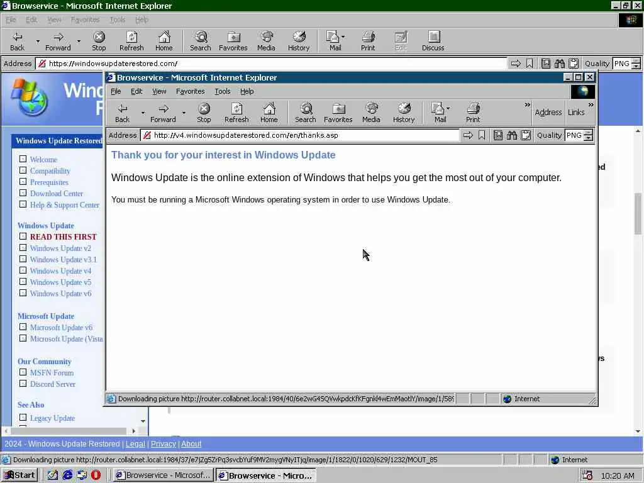
Task: Open READ THIS FIRST sidebar link
Action: [64, 237]
